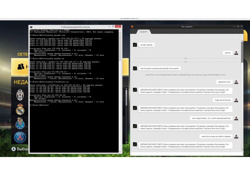The height and width of the screenshot is (175, 250).
Task: Close the Origin chat window
Action: (x=242, y=26)
